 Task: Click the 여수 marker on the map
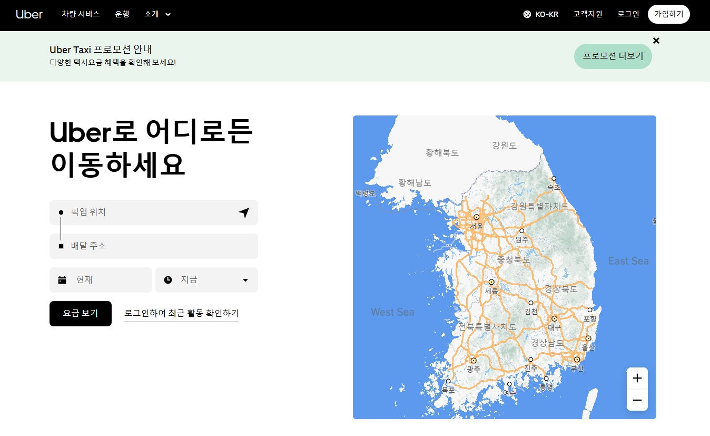(509, 384)
